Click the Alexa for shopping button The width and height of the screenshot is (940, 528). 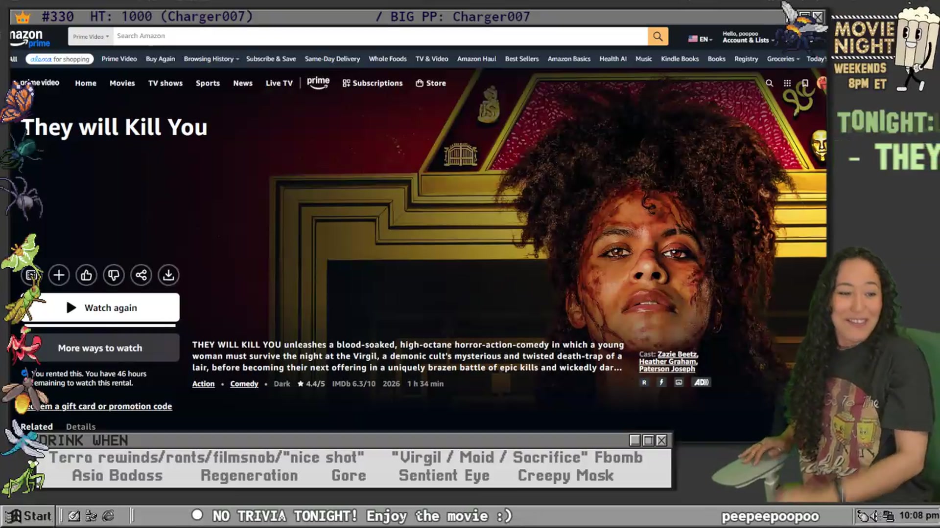(60, 59)
